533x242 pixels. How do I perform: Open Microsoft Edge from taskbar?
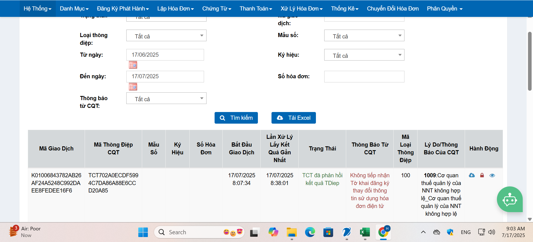click(x=310, y=232)
